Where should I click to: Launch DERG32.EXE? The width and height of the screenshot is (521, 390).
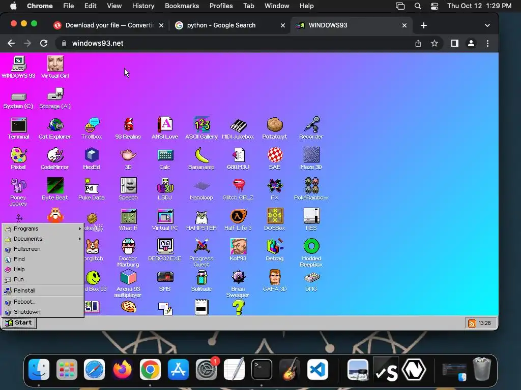pos(165,250)
